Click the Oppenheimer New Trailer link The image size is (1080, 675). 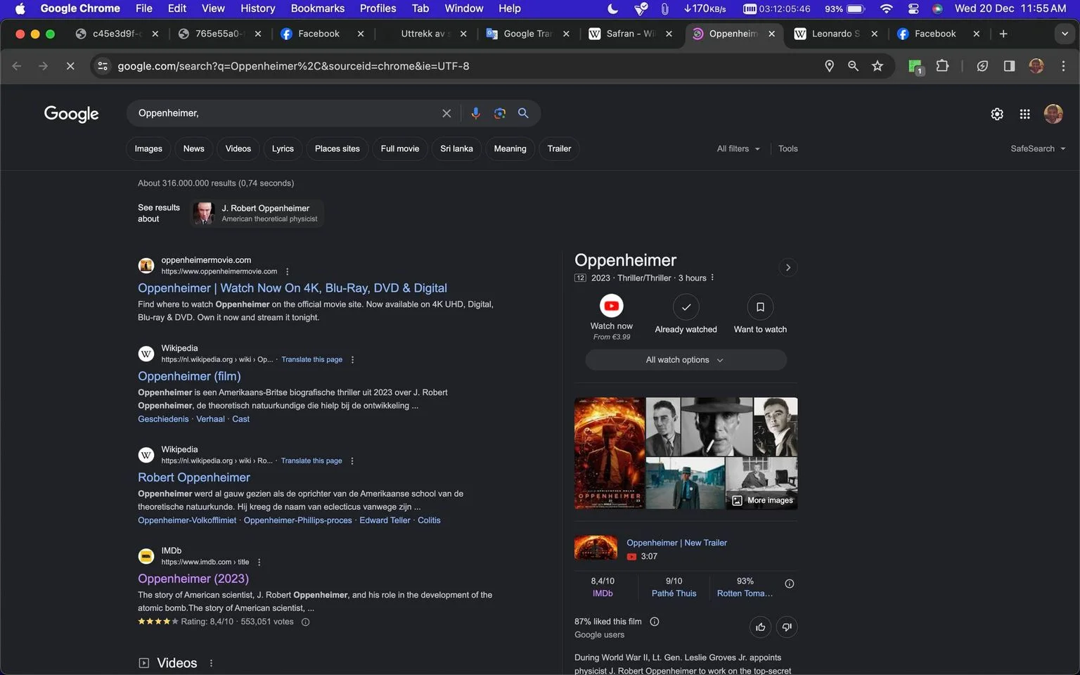coord(677,543)
